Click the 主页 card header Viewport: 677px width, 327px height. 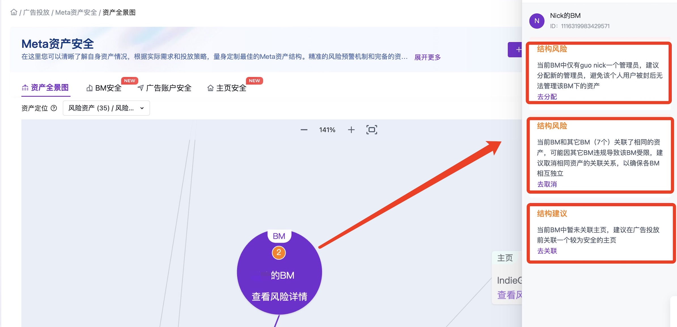point(505,258)
